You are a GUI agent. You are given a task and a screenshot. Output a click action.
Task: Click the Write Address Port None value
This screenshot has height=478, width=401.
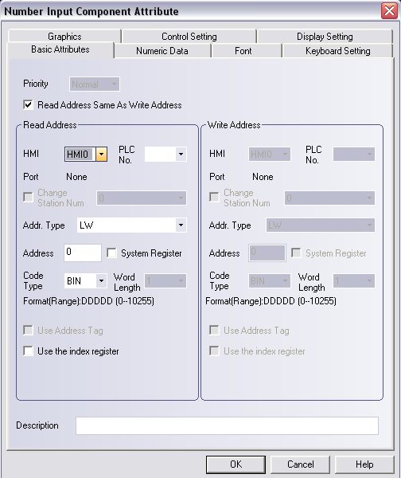click(263, 177)
